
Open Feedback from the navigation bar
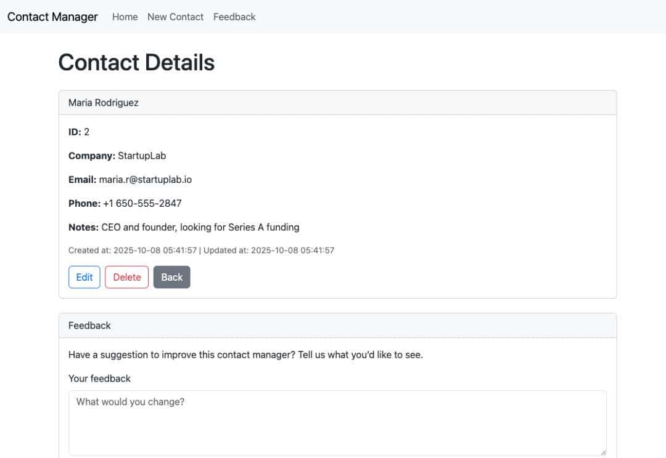pyautogui.click(x=234, y=17)
